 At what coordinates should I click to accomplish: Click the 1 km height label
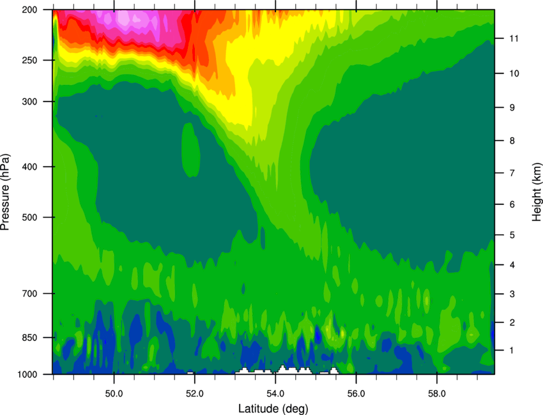tap(512, 351)
